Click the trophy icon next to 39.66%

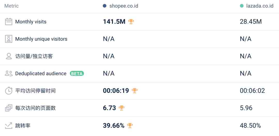(x=130, y=125)
